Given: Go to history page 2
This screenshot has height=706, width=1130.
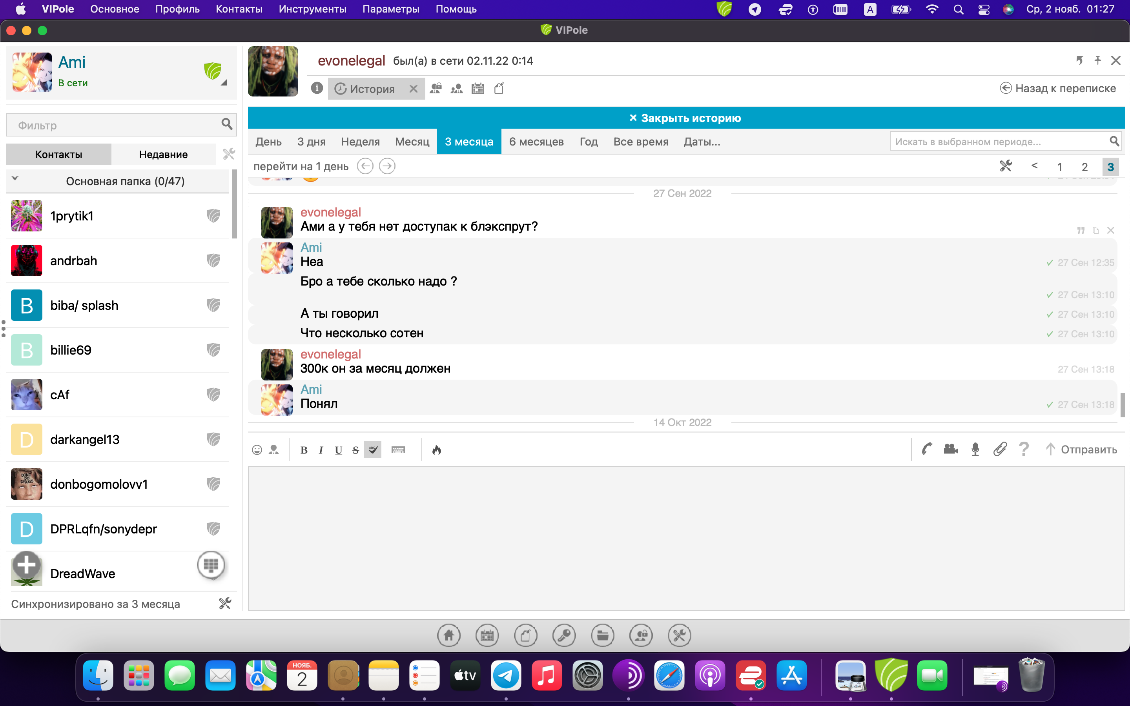Looking at the screenshot, I should click(x=1085, y=167).
